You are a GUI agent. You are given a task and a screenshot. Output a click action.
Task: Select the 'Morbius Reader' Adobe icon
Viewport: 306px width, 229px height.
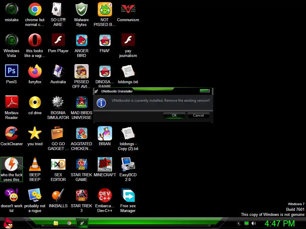coord(12,102)
